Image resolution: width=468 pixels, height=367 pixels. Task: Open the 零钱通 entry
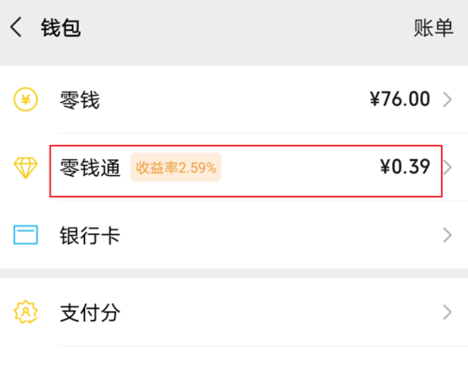click(x=234, y=168)
